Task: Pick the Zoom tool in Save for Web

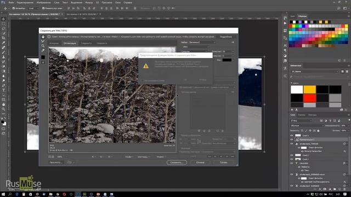Action: click(43, 46)
